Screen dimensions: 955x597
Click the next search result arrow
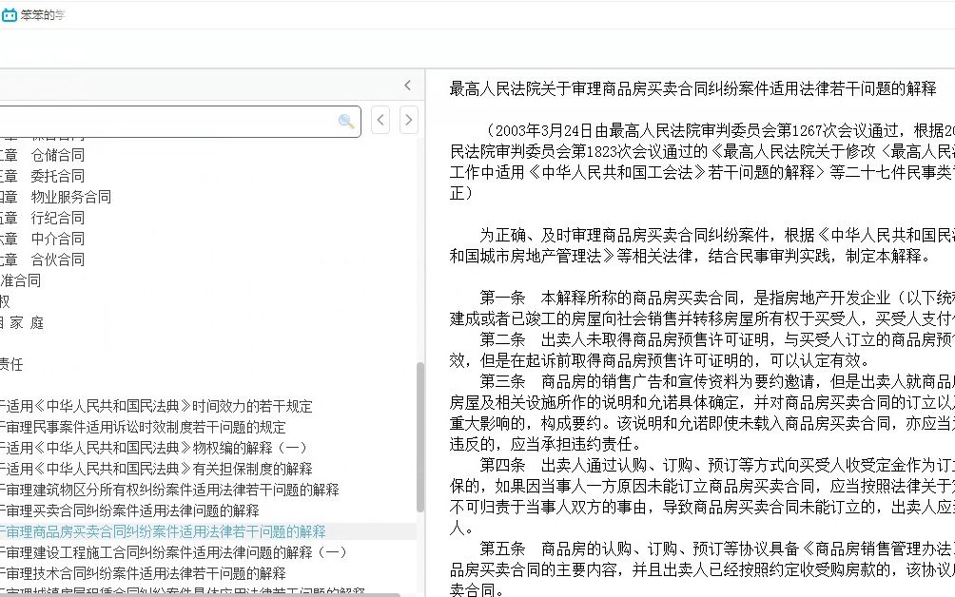pyautogui.click(x=407, y=120)
